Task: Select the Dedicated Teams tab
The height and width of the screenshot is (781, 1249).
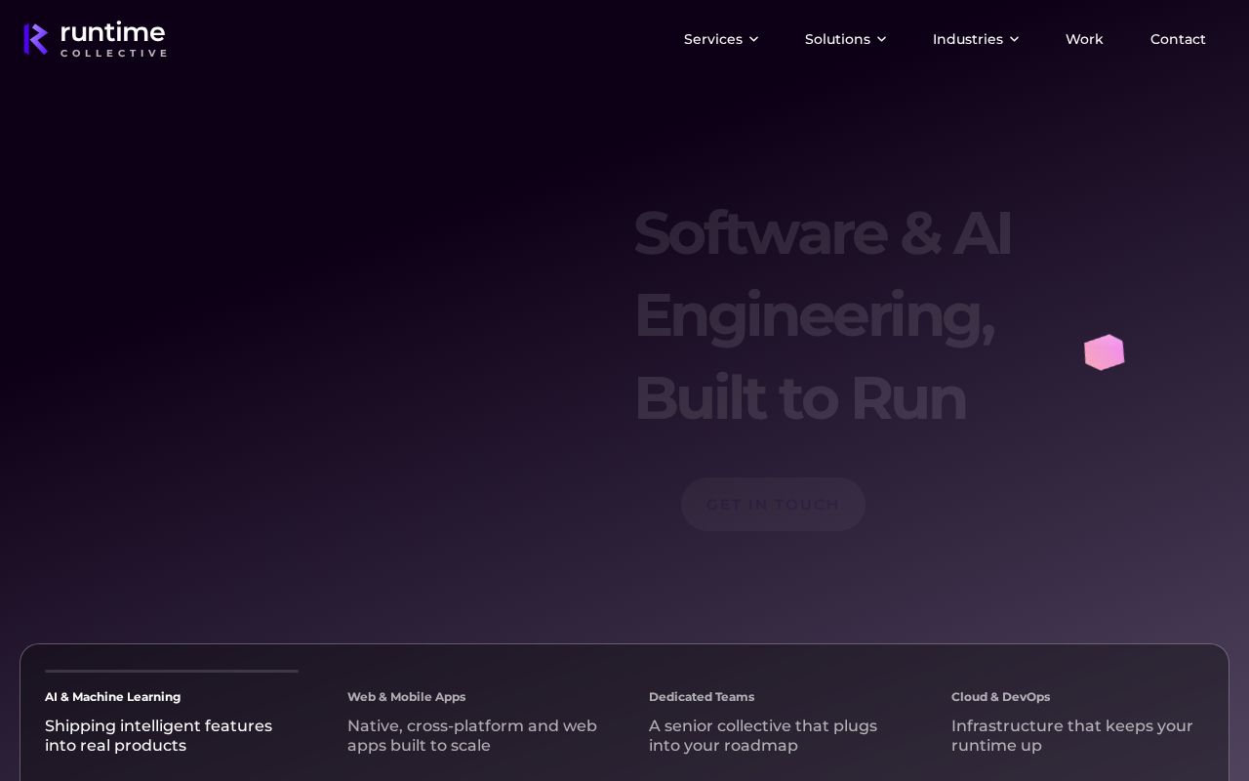Action: (776, 720)
